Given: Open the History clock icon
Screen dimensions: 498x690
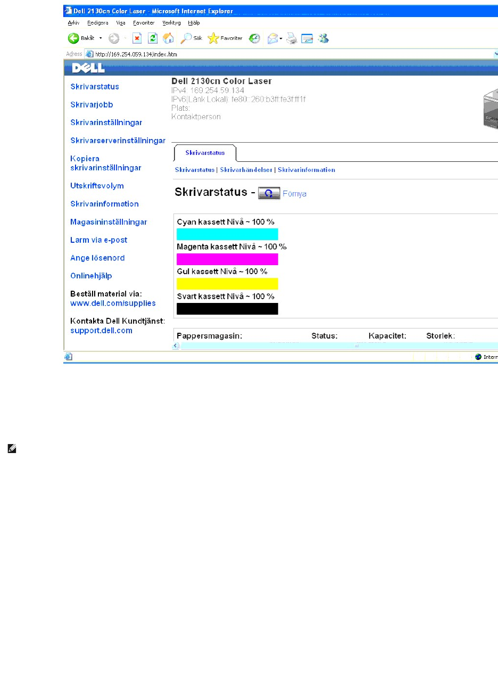Looking at the screenshot, I should (x=255, y=38).
